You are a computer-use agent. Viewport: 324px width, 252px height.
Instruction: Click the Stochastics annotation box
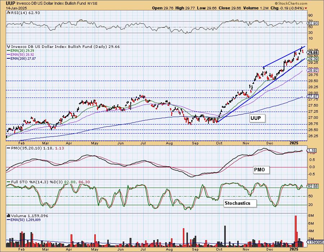coord(240,203)
